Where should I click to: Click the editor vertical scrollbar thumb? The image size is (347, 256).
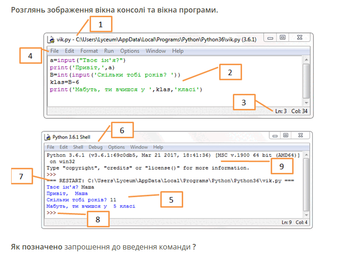coord(306,81)
